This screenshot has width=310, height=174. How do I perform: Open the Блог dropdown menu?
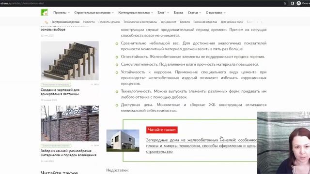point(163,13)
